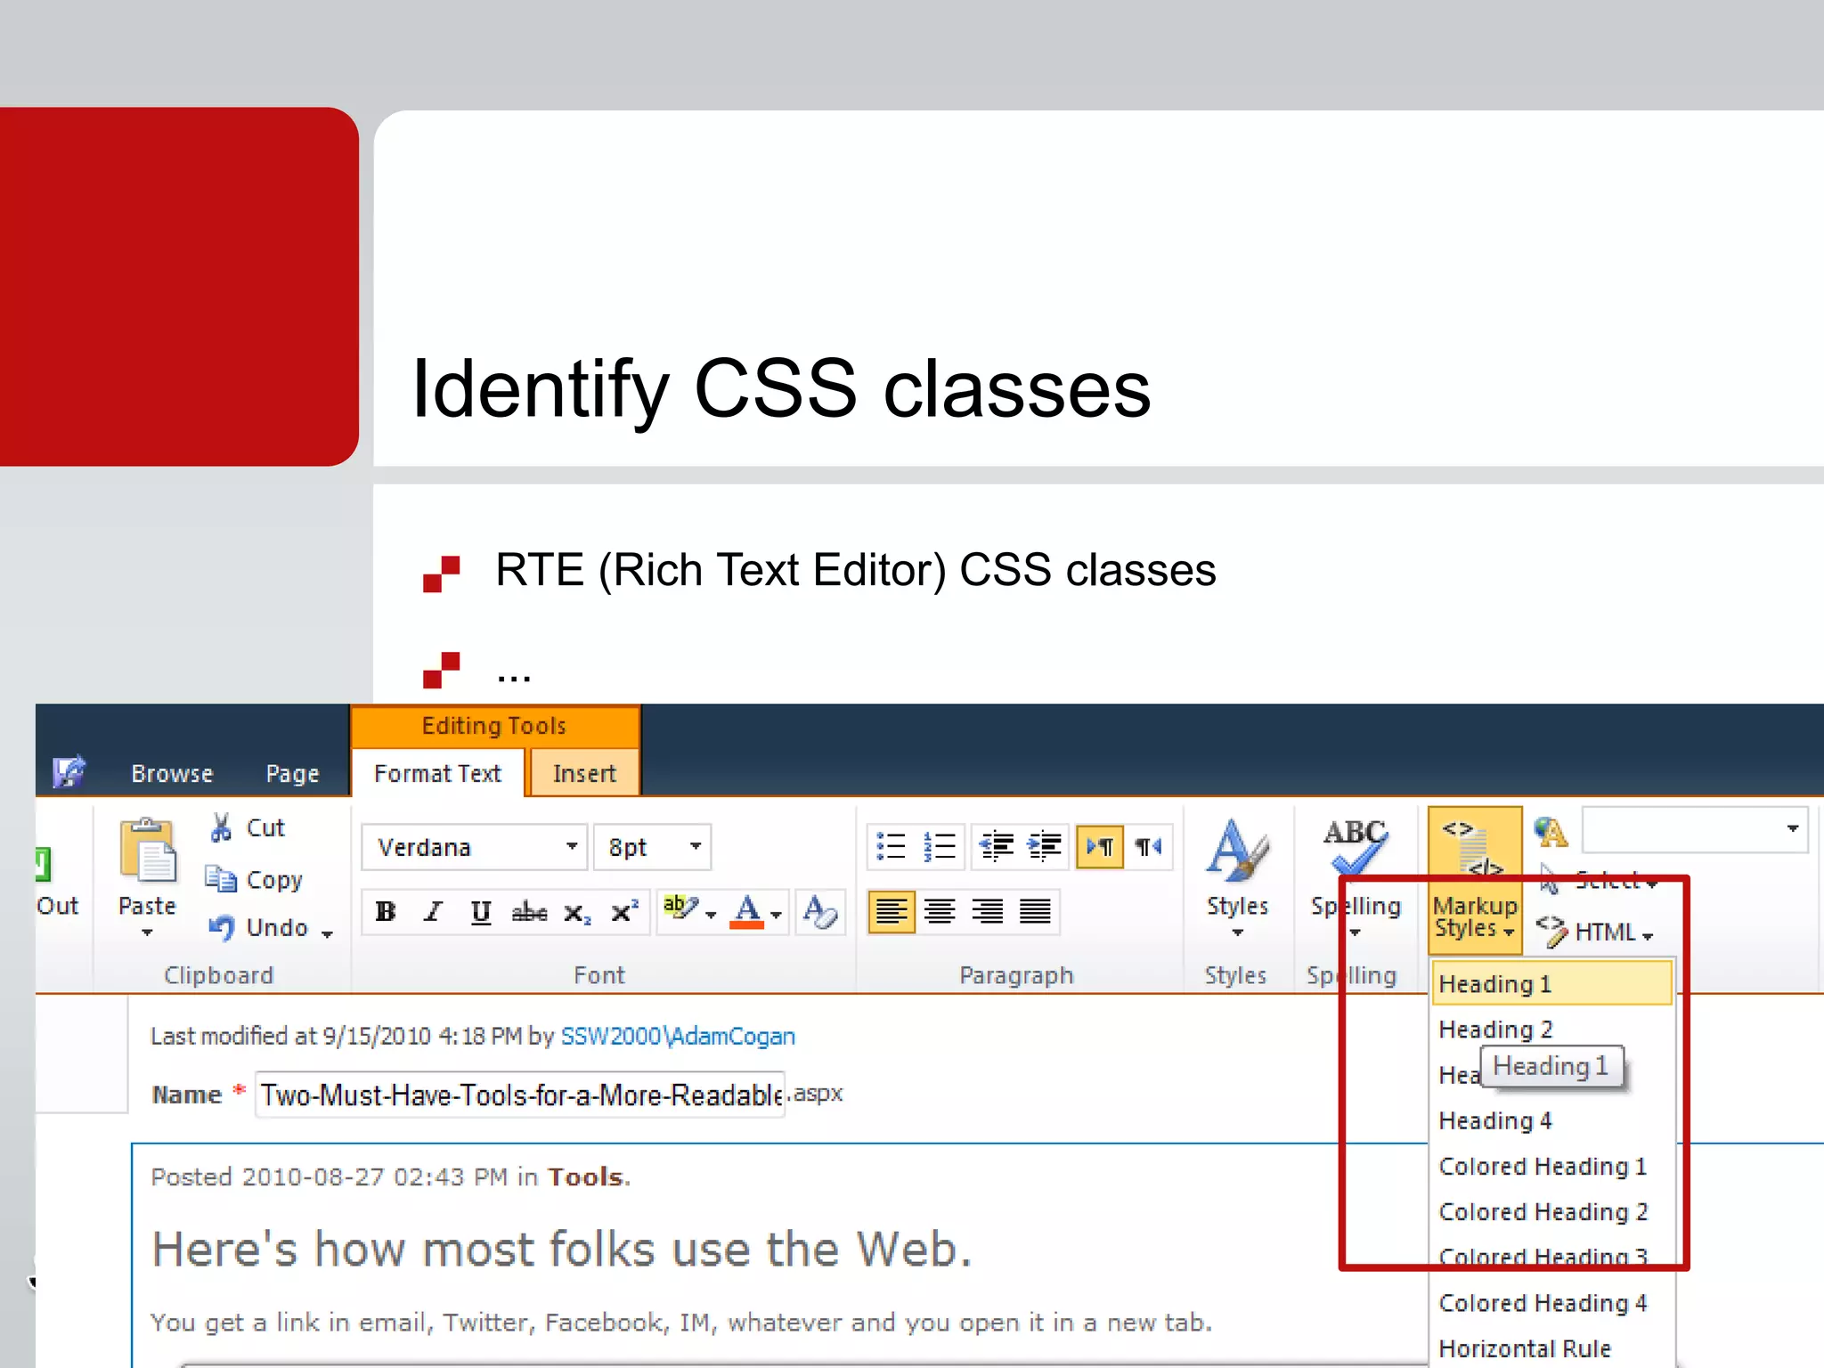Click the text highlight color icon

(680, 909)
